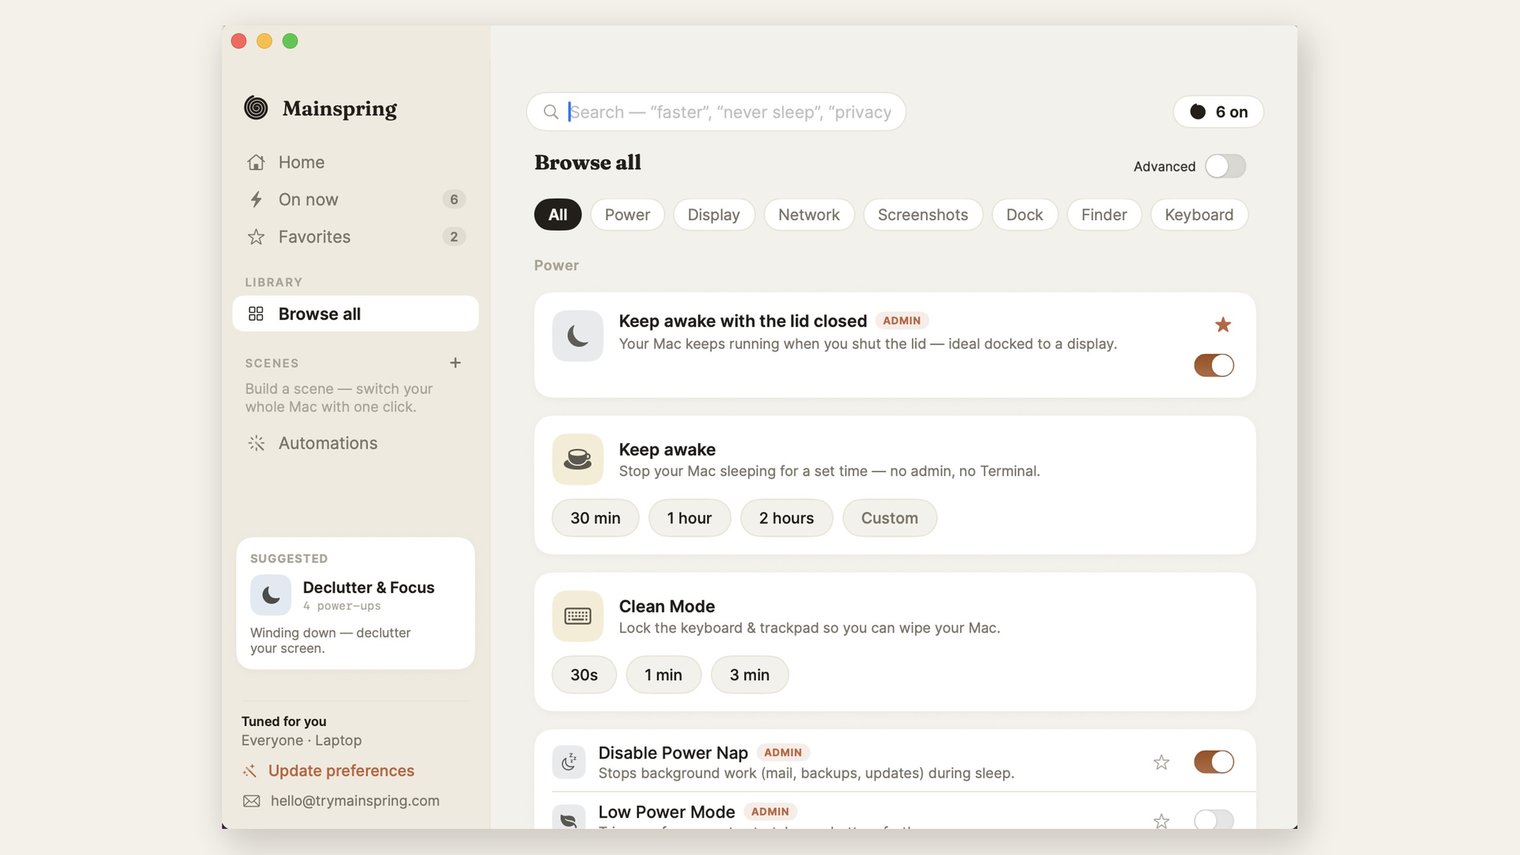Click the Mainspring spiral logo icon
1520x855 pixels.
pos(256,108)
